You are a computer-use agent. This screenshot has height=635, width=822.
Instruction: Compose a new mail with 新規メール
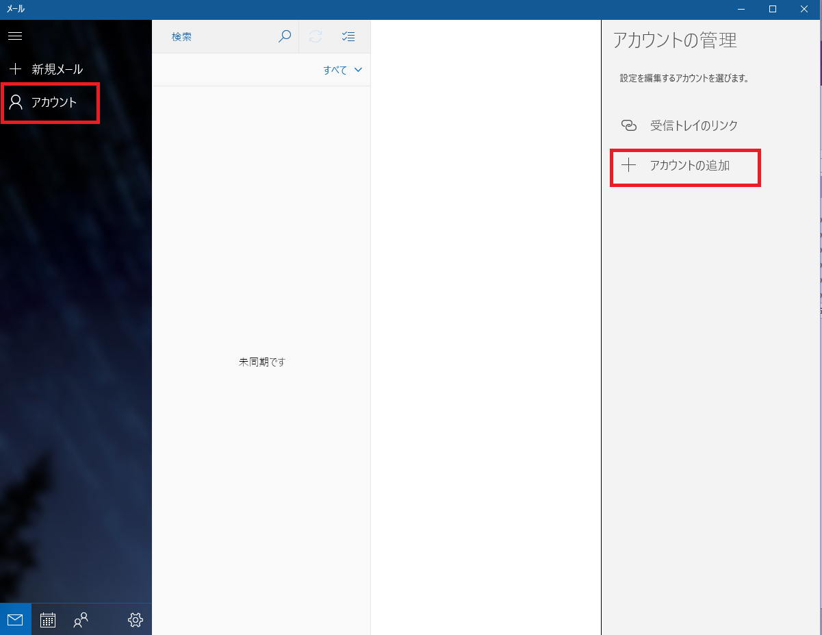click(47, 69)
